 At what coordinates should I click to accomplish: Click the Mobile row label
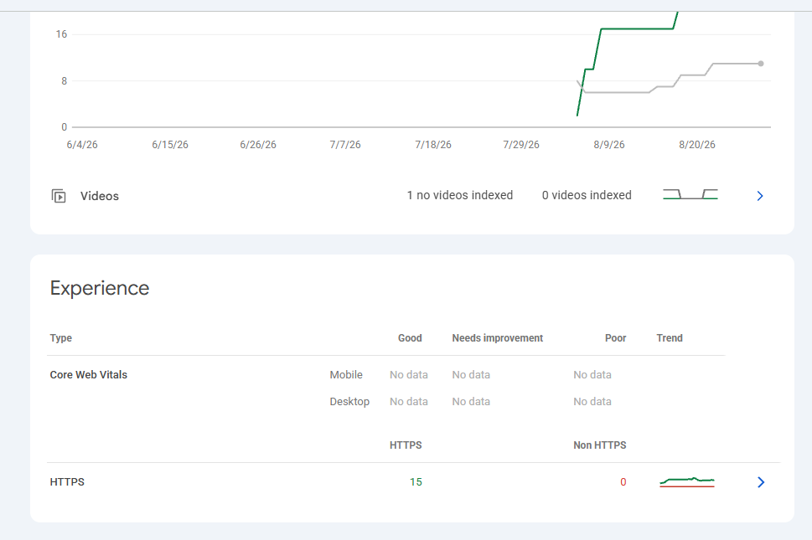(x=346, y=375)
